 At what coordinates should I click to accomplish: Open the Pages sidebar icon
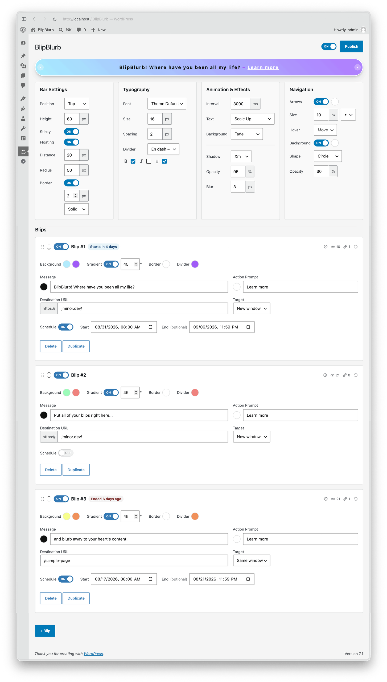pyautogui.click(x=23, y=76)
